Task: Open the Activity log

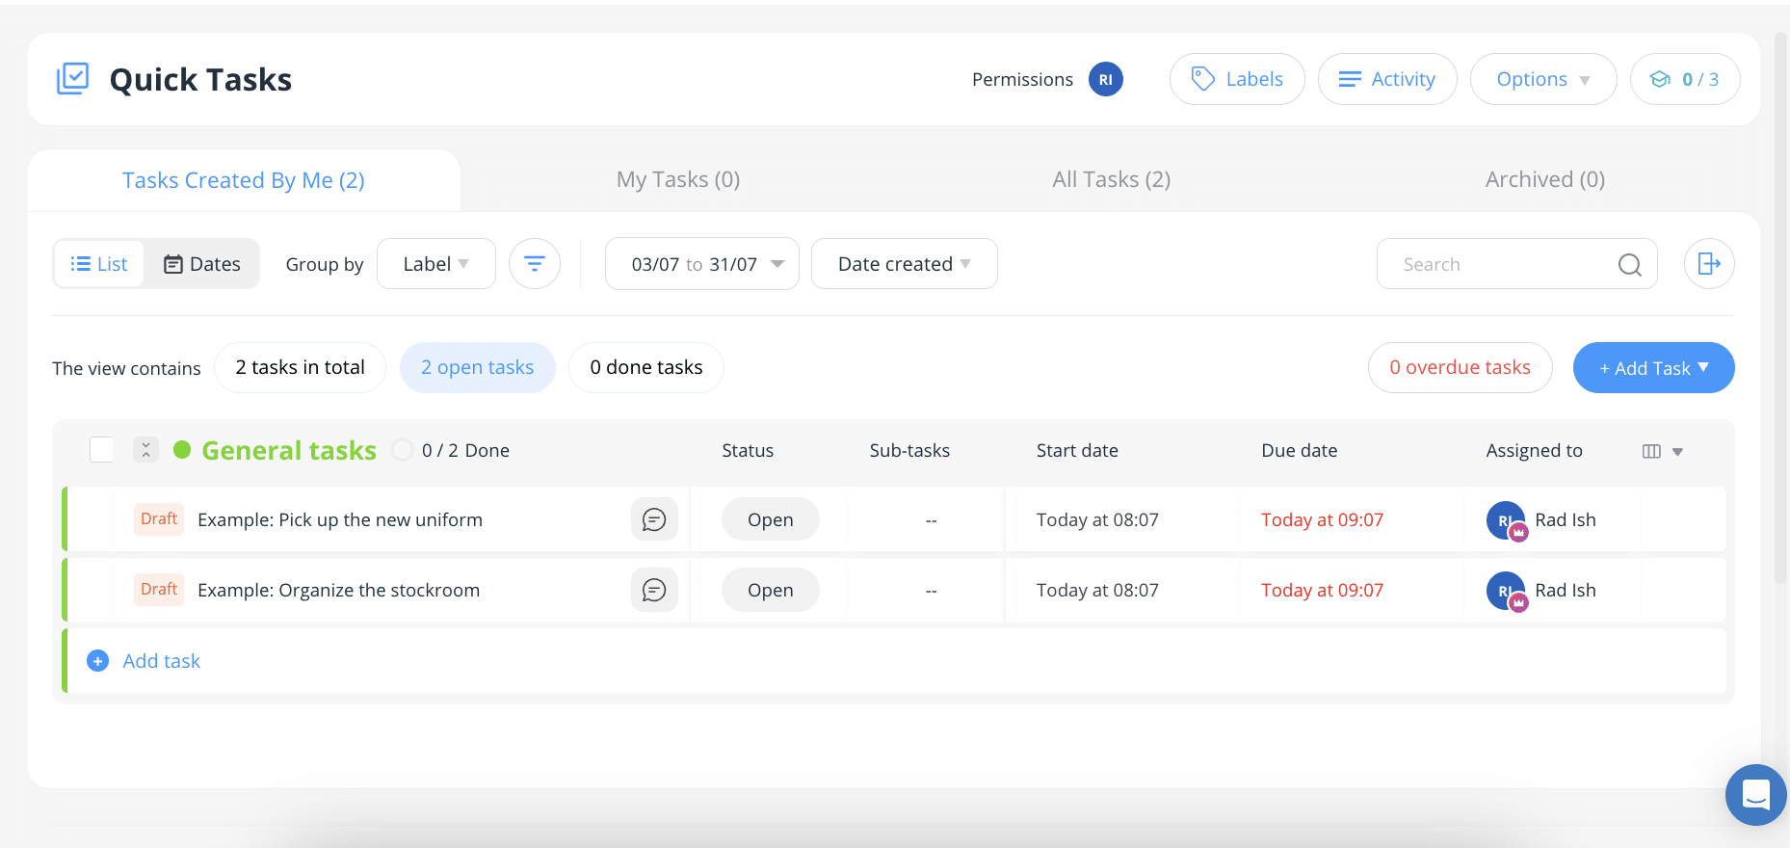Action: click(1387, 79)
